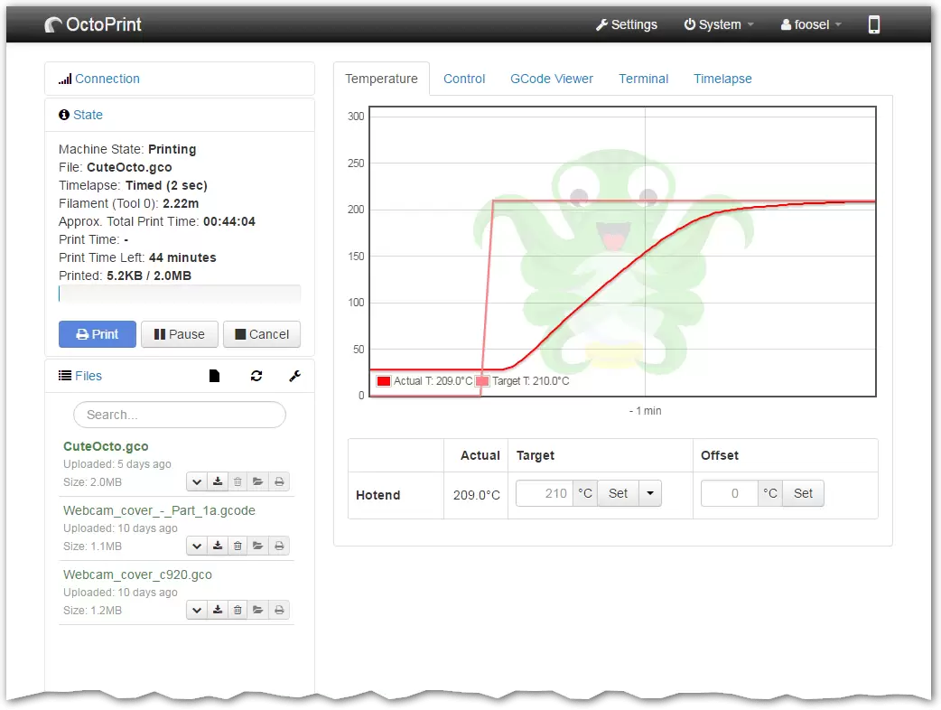Open Settings in the top bar

click(x=627, y=24)
